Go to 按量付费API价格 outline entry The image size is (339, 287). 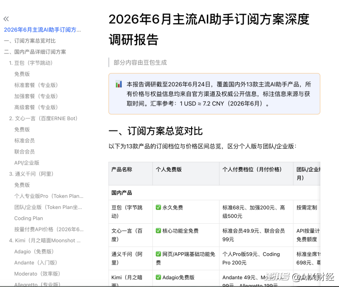point(49,229)
